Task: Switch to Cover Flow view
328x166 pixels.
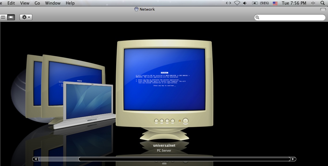Action: (x=11, y=17)
